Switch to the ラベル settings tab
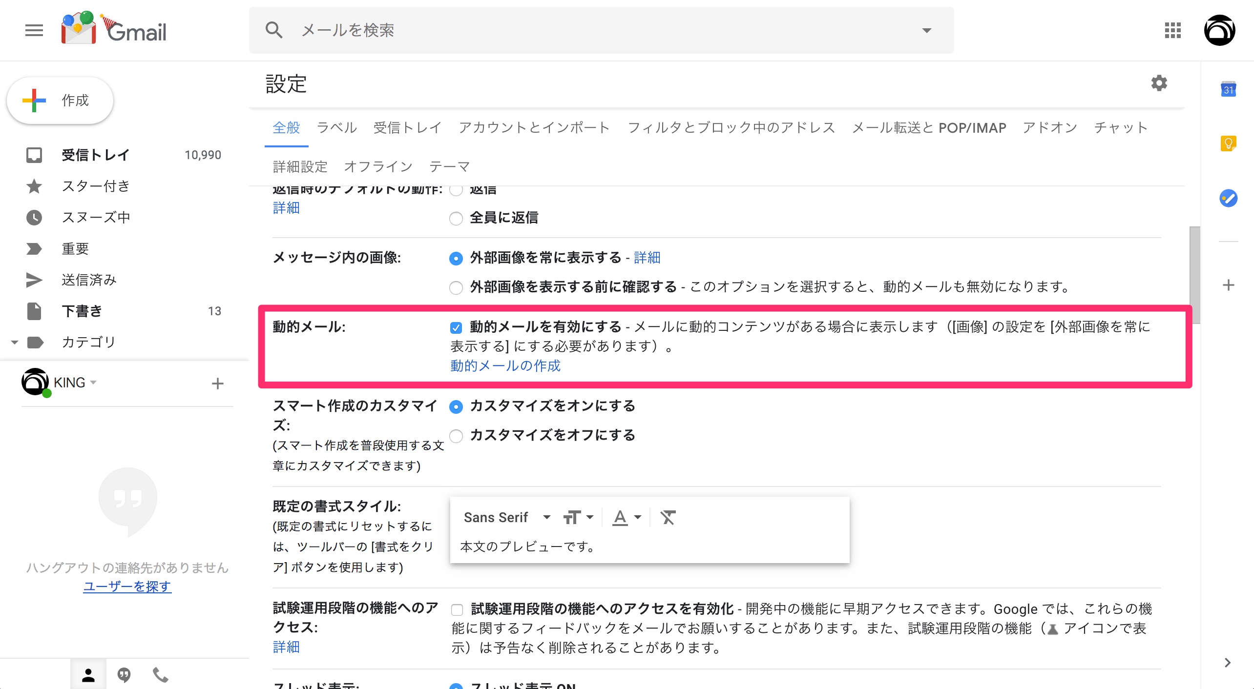The height and width of the screenshot is (689, 1254). (x=336, y=127)
